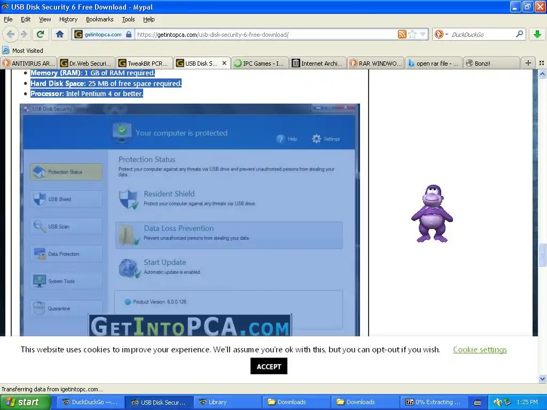The height and width of the screenshot is (410, 547).
Task: Switch to the Dr.Web Securi... tab
Action: pos(87,63)
